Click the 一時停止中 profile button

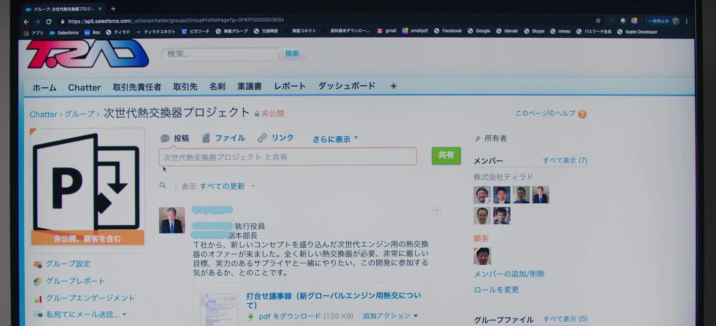pyautogui.click(x=663, y=21)
